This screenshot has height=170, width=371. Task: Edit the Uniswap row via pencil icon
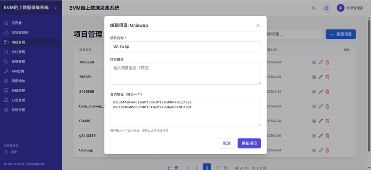click(x=320, y=151)
